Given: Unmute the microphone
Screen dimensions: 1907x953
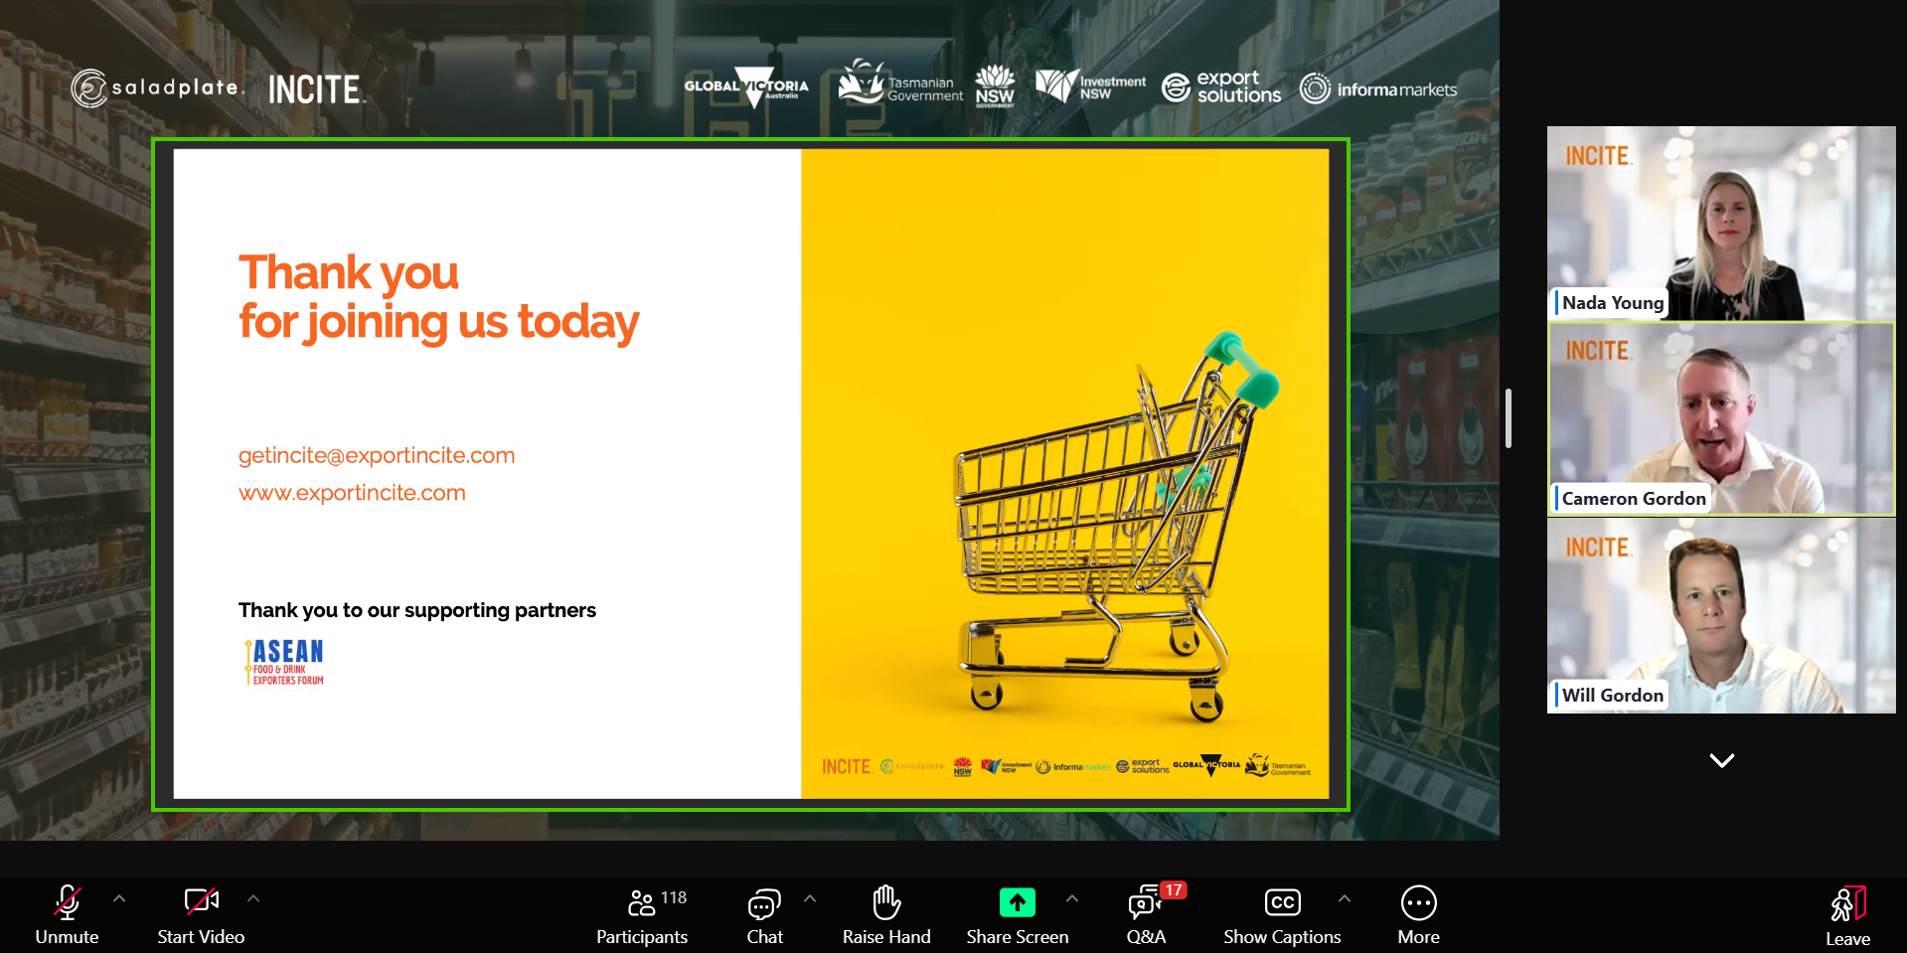Looking at the screenshot, I should [x=67, y=913].
